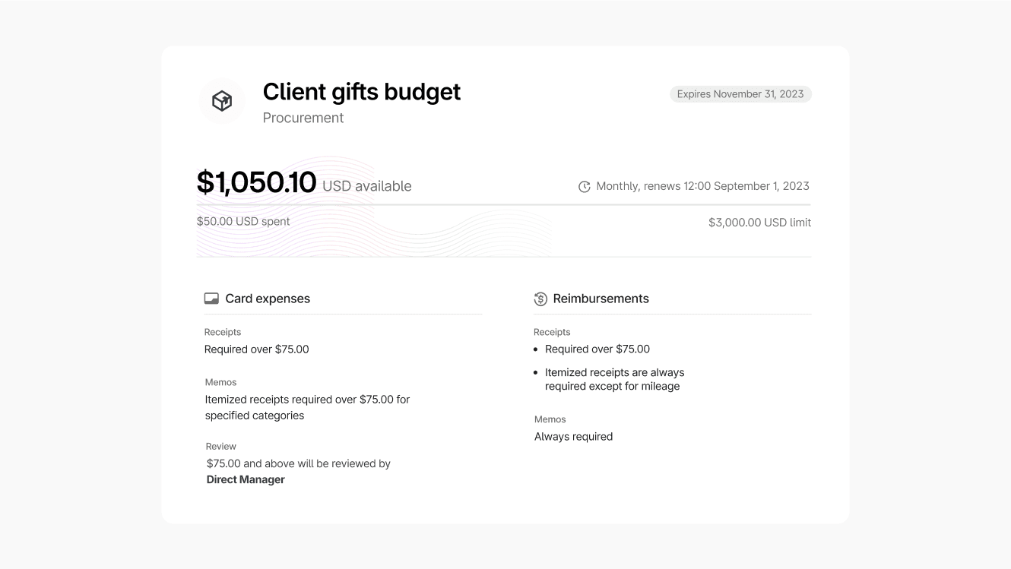This screenshot has width=1011, height=569.
Task: Click Card expenses Required over $75.00 text
Action: pos(256,349)
